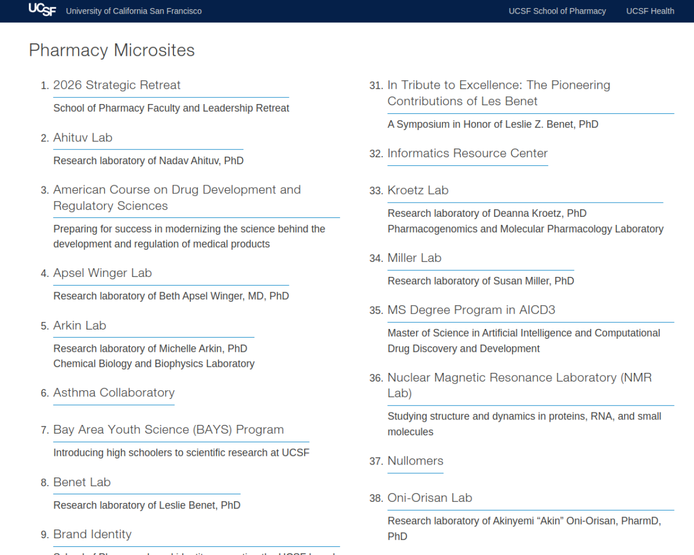Select text 'Research laboratory of Akinyemi "Akin" Oni-Orisan, PharmD,'
Screen dimensions: 694x555
(x=524, y=521)
